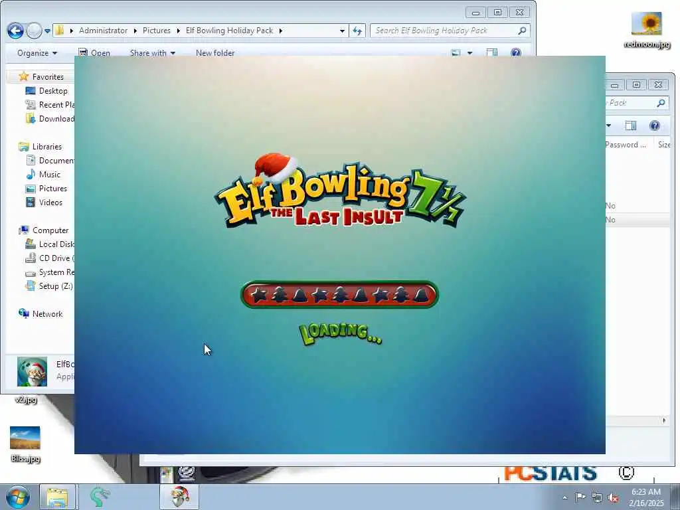Open redmoon.jpg desktop icon
The height and width of the screenshot is (510, 680).
[x=647, y=29]
